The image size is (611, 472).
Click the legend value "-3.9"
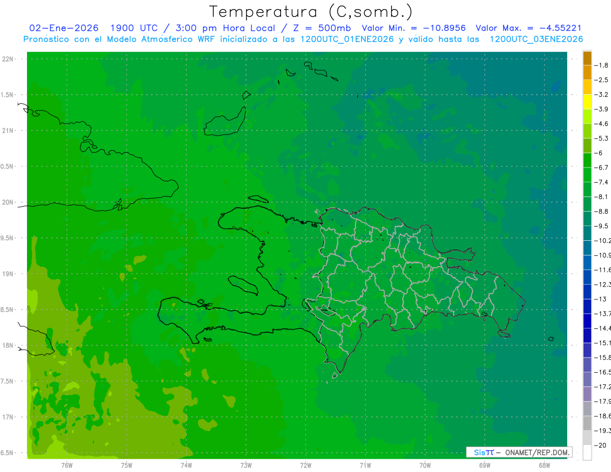click(602, 109)
